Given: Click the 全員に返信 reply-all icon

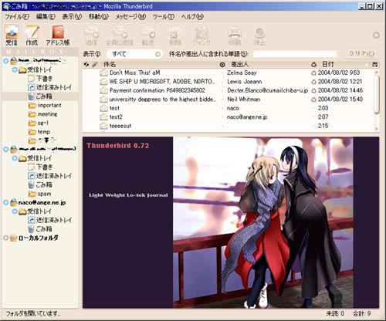Looking at the screenshot, I should pos(120,35).
